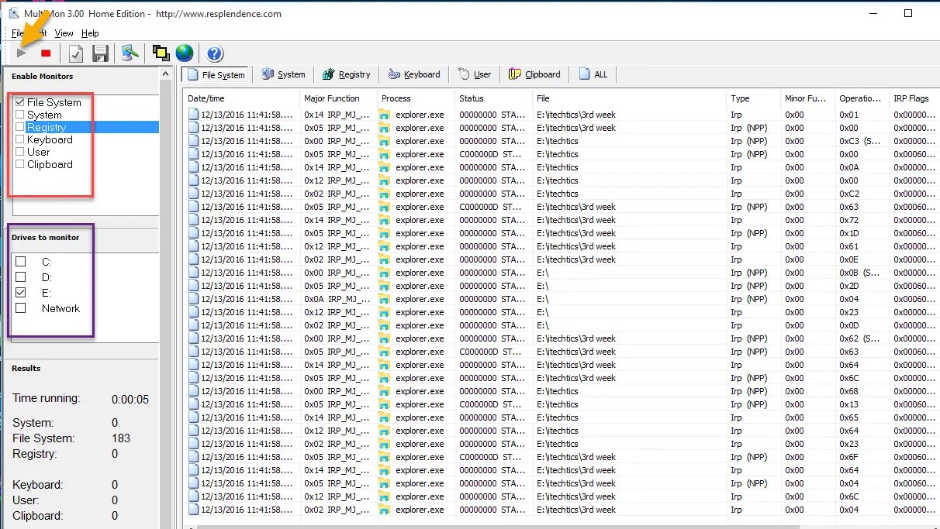Open the report checkmark document icon
Image resolution: width=940 pixels, height=529 pixels.
(x=75, y=53)
